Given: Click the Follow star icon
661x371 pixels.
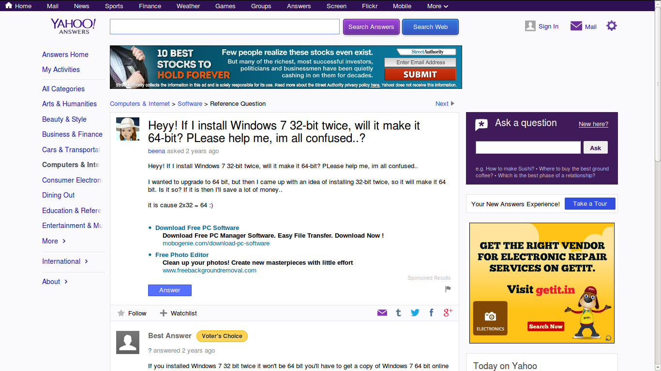Looking at the screenshot, I should (121, 313).
